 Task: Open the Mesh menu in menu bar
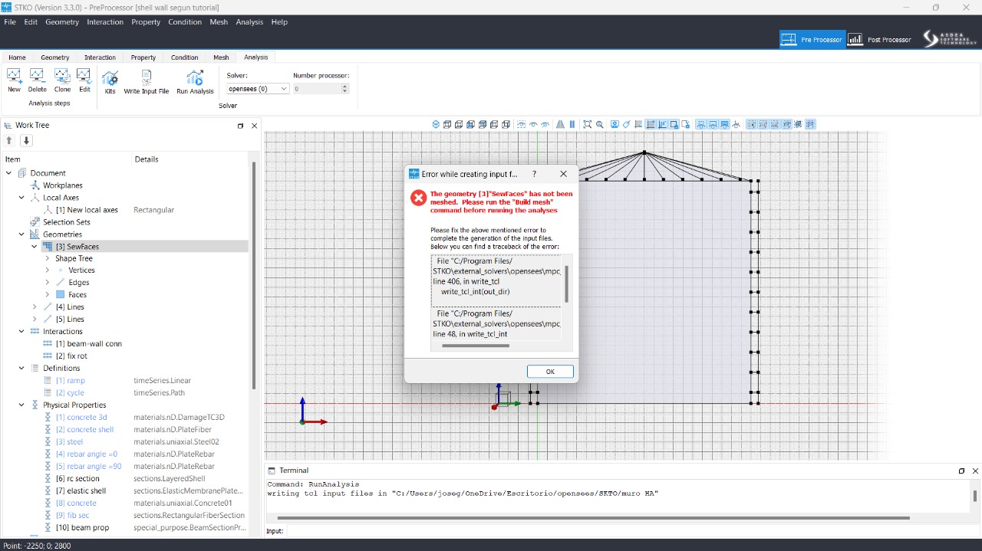click(219, 22)
